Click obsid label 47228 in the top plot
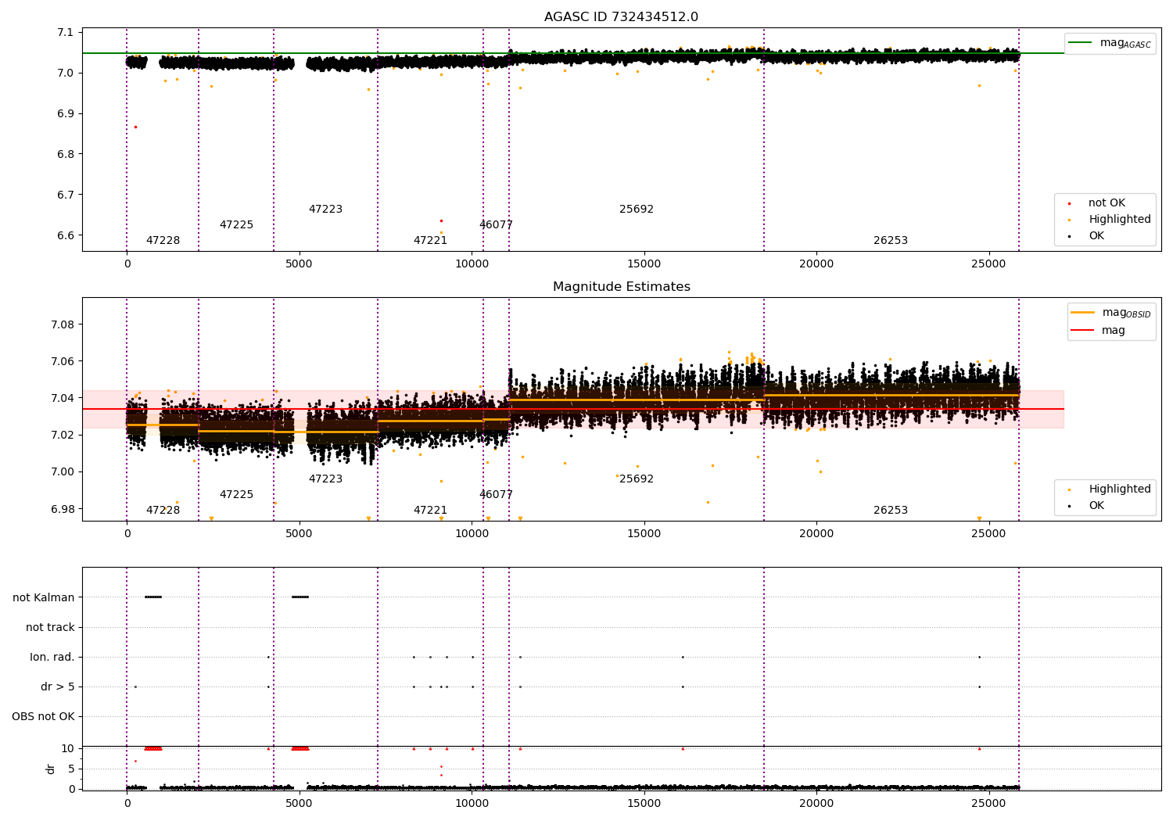The image size is (1173, 821). [x=163, y=241]
